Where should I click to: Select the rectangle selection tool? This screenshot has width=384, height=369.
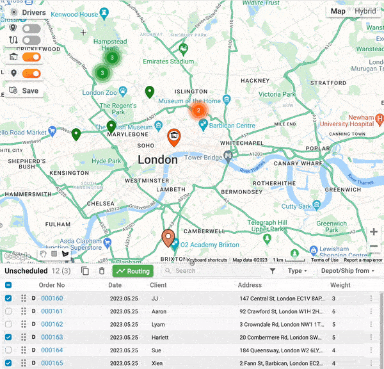(x=54, y=254)
